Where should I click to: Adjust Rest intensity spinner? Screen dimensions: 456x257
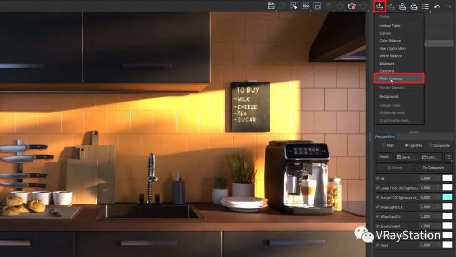point(438,245)
